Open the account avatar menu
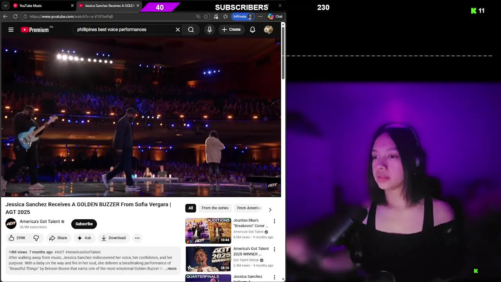Image resolution: width=501 pixels, height=282 pixels. tap(269, 29)
